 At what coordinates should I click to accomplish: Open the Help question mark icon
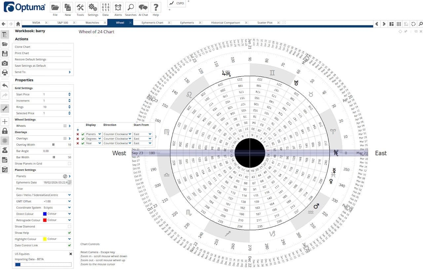pyautogui.click(x=156, y=7)
